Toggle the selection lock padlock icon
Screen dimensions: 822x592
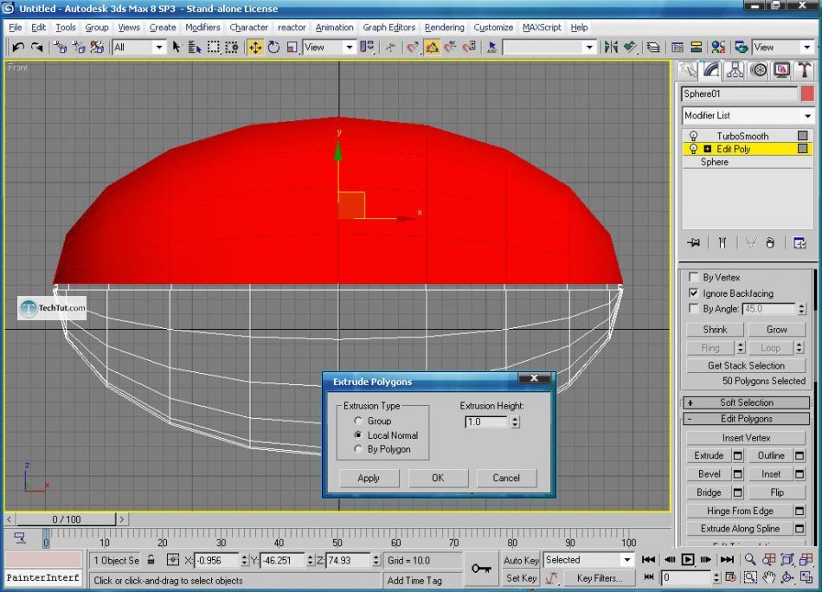(151, 560)
